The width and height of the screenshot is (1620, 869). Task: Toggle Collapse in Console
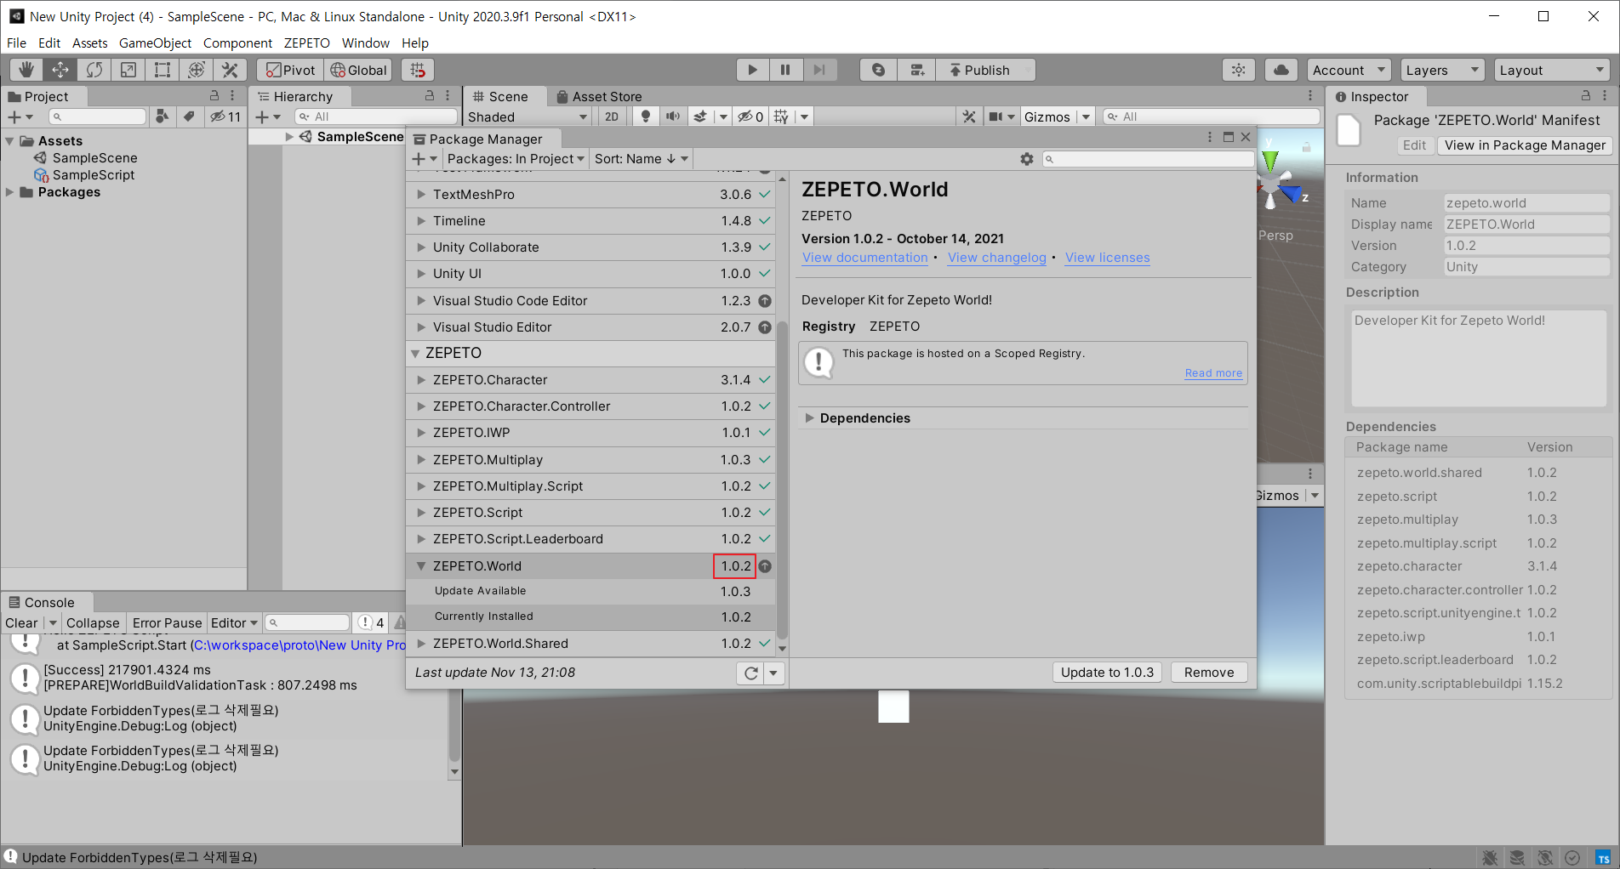pyautogui.click(x=93, y=622)
